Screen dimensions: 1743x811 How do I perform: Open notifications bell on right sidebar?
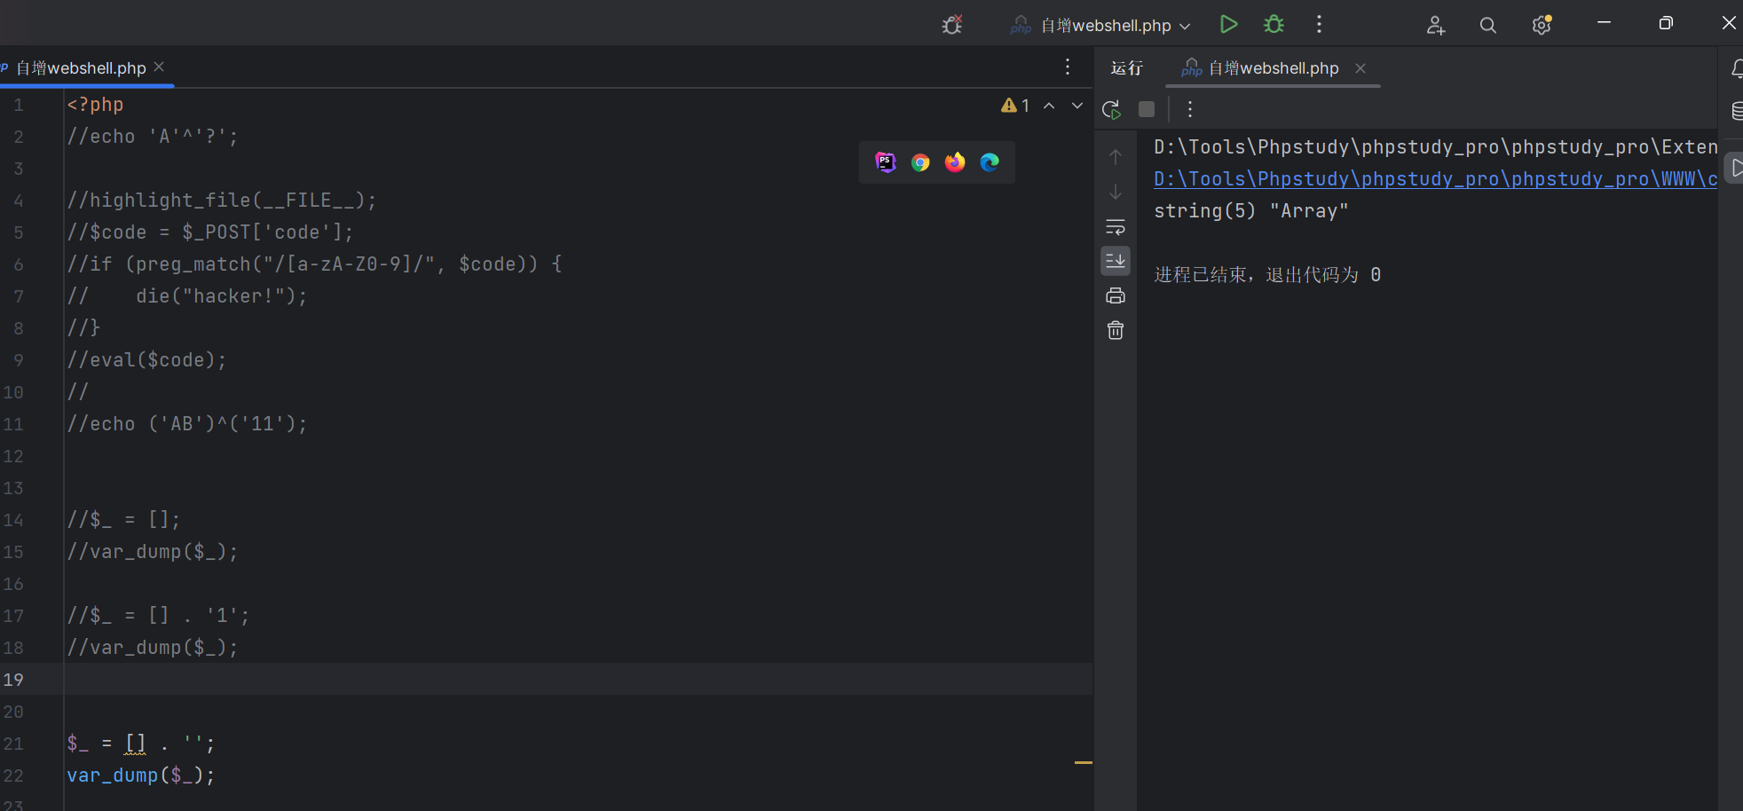click(1736, 68)
